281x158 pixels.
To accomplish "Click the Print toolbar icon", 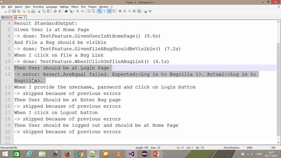I will [33, 11].
